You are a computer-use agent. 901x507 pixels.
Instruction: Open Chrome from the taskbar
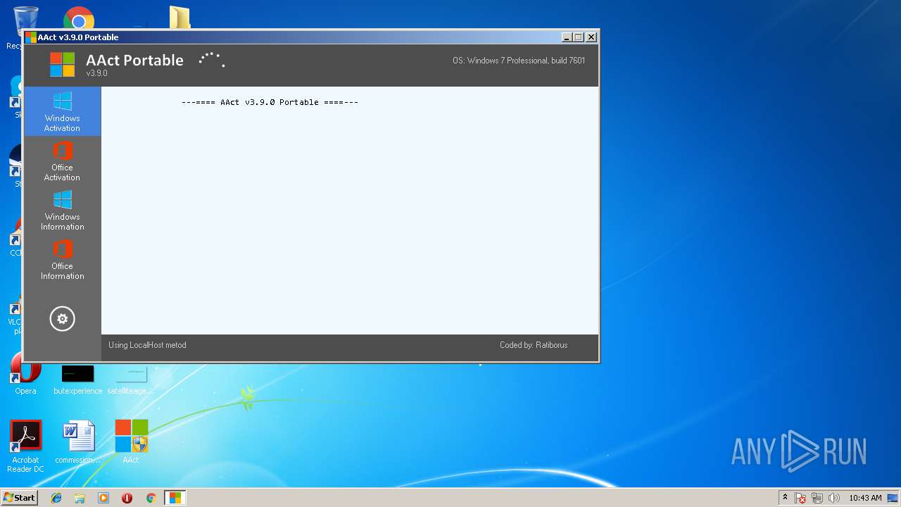click(x=151, y=498)
